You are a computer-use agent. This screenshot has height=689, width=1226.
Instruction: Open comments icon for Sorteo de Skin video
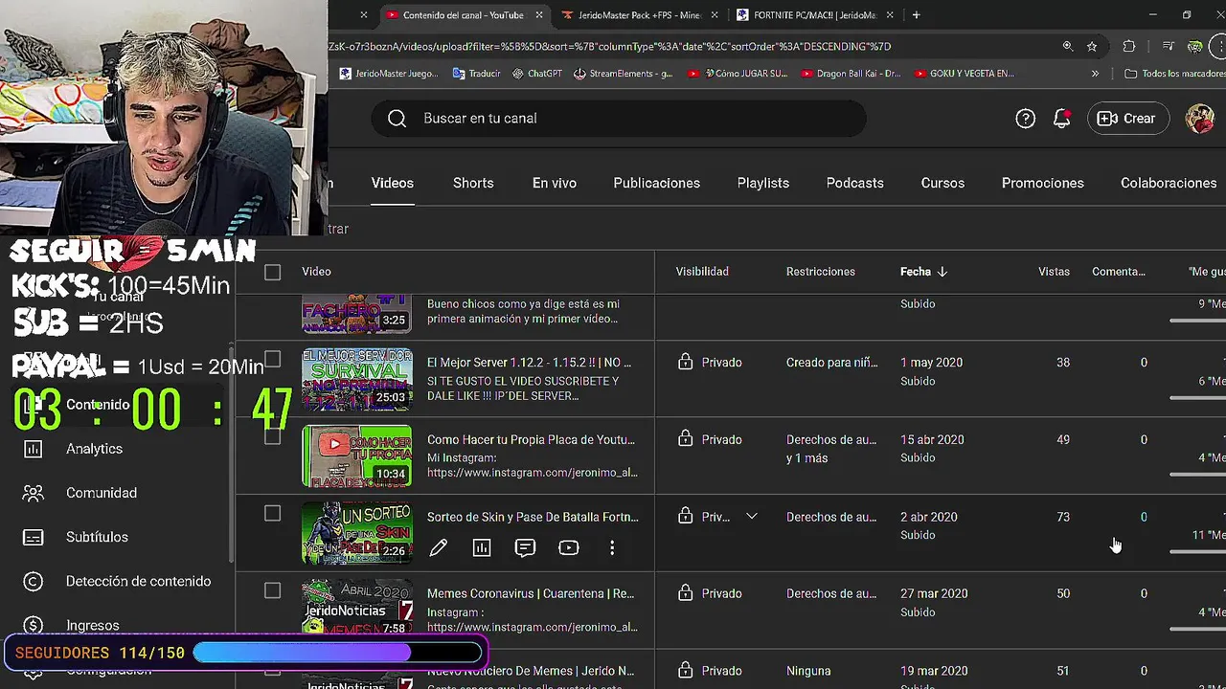525,547
